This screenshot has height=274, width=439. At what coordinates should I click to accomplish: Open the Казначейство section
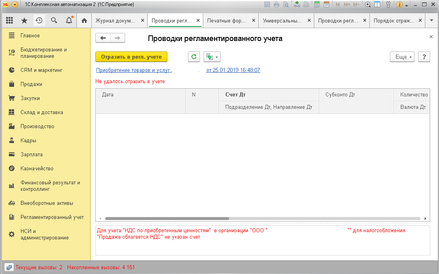(37, 169)
